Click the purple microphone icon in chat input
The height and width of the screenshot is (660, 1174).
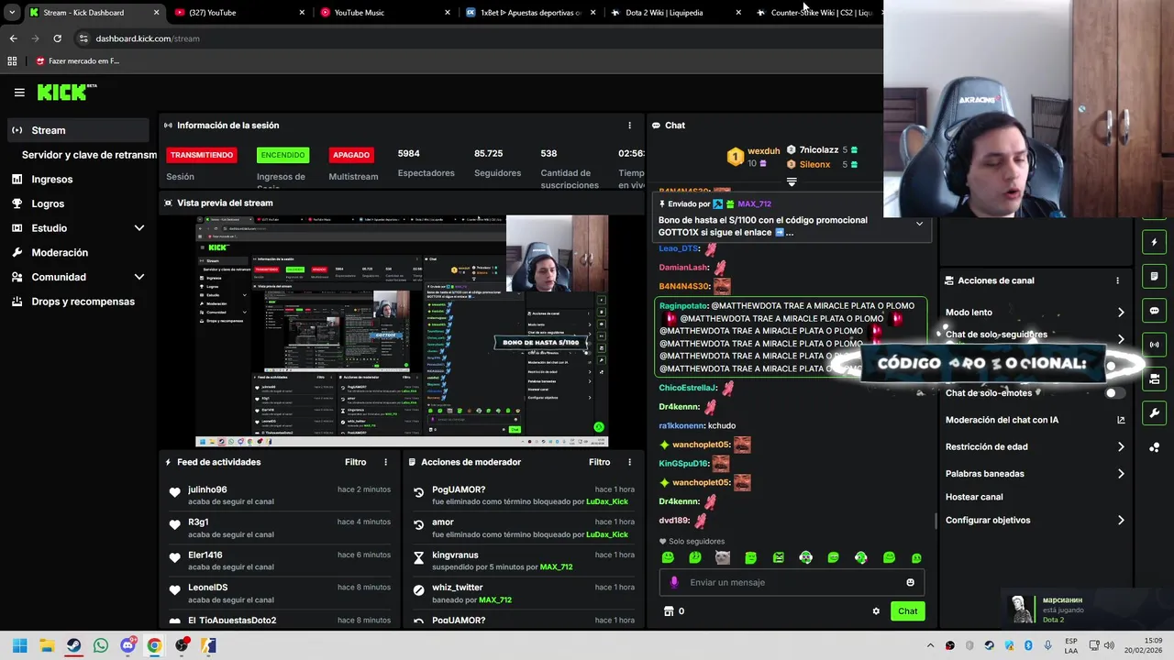[674, 582]
